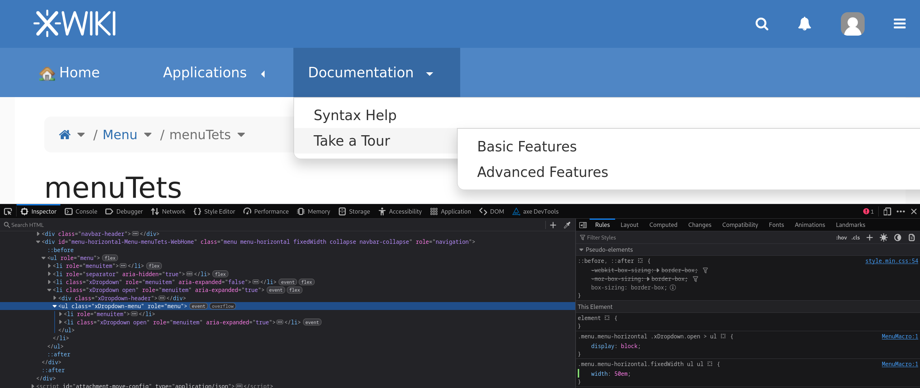Image resolution: width=920 pixels, height=388 pixels.
Task: Select Advanced Features menu entry
Action: 542,172
